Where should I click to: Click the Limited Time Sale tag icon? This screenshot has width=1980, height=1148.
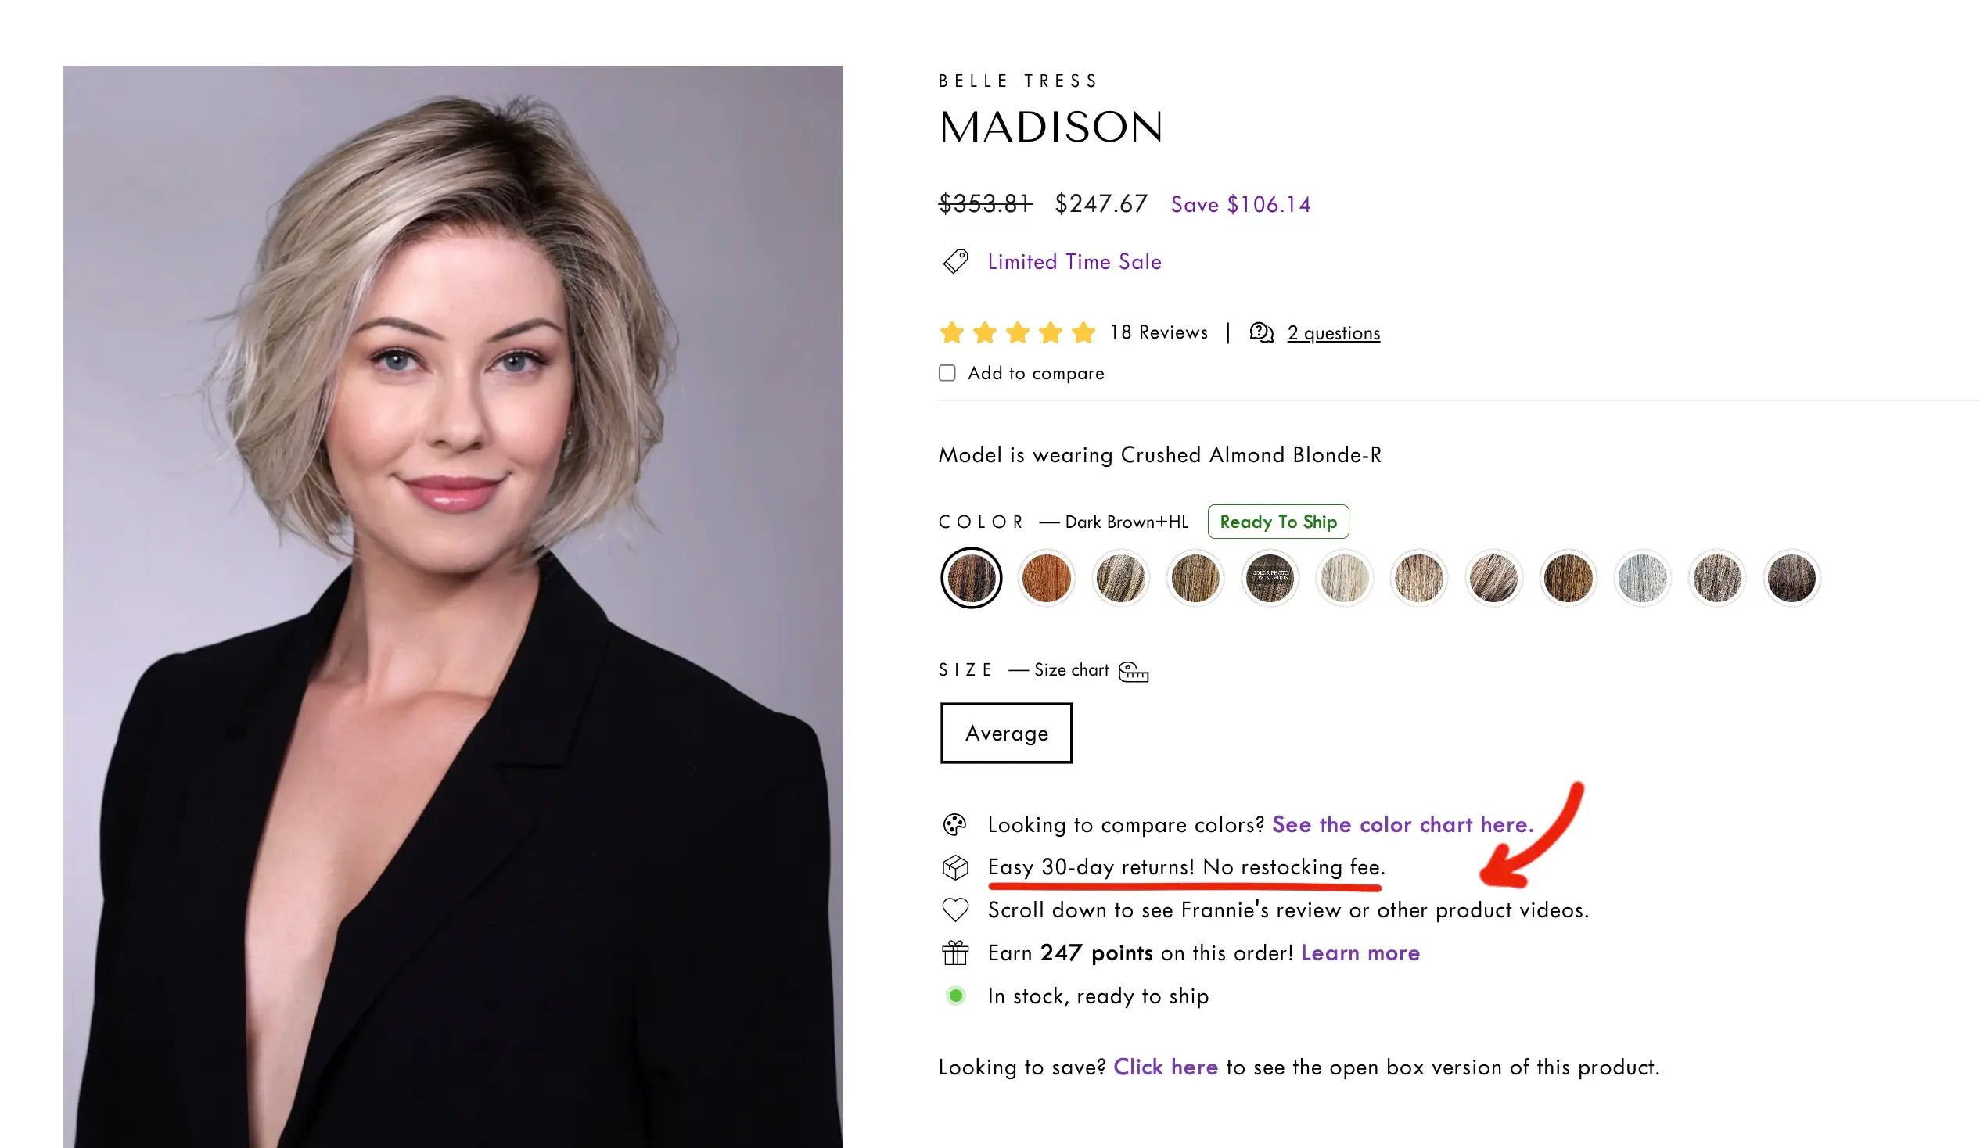tap(955, 261)
